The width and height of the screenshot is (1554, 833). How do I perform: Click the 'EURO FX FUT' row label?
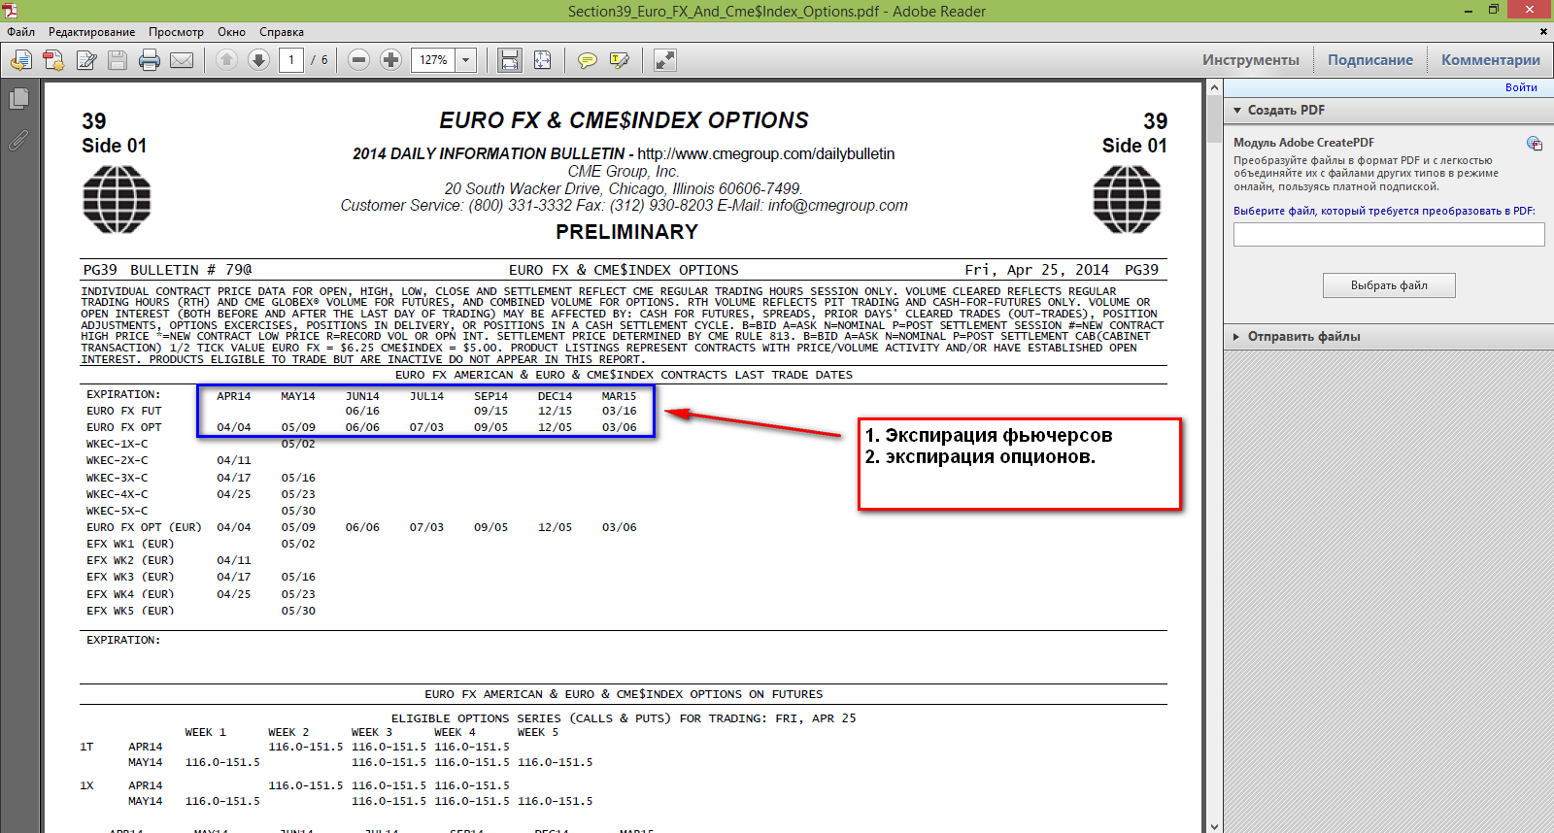coord(124,411)
